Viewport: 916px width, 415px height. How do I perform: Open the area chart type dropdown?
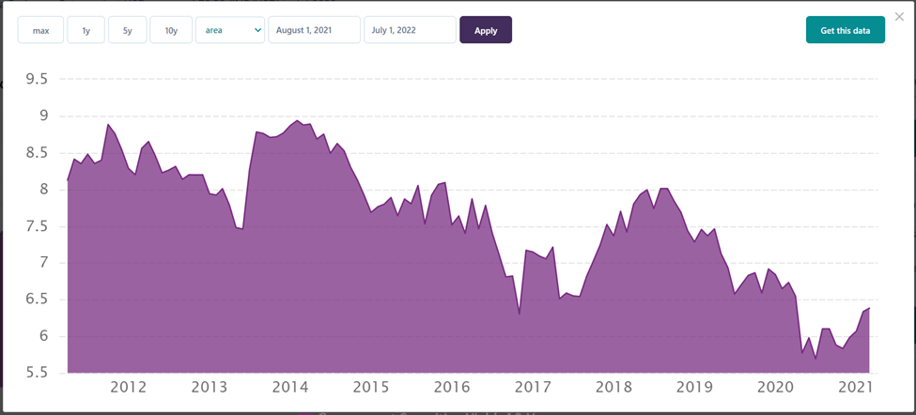(230, 30)
